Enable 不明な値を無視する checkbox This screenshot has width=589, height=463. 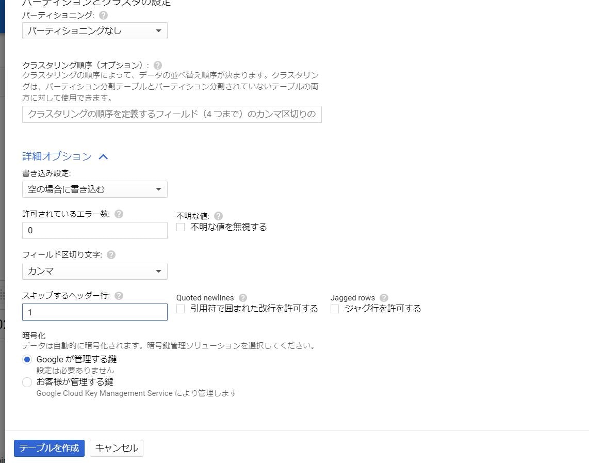181,227
